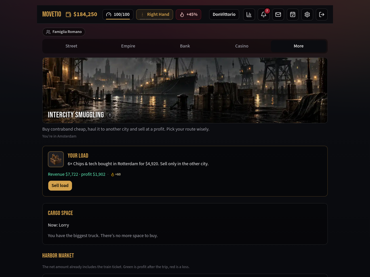Screen dimensions: 370x277
Task: Click the Chips & tech crate thumbnail
Action: 56,159
